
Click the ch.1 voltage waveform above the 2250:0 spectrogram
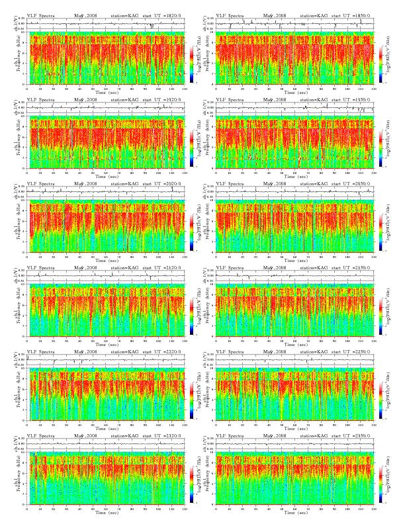pos(294,360)
